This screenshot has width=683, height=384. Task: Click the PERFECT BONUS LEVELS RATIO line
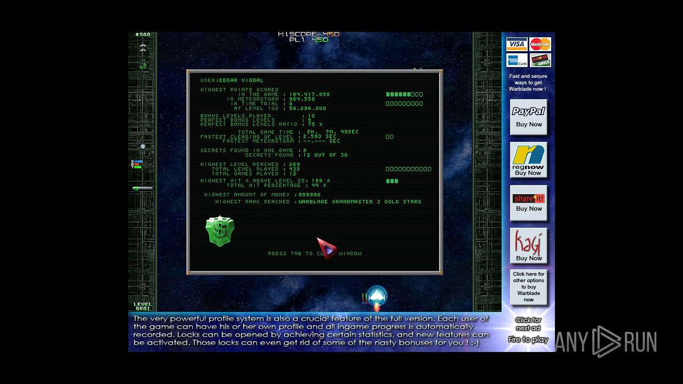pyautogui.click(x=261, y=124)
